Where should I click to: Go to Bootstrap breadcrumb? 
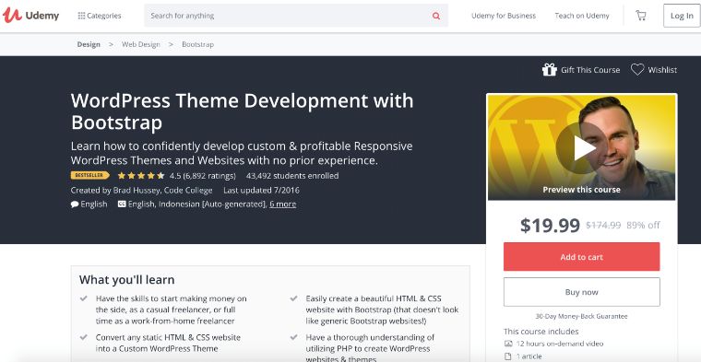pos(197,44)
